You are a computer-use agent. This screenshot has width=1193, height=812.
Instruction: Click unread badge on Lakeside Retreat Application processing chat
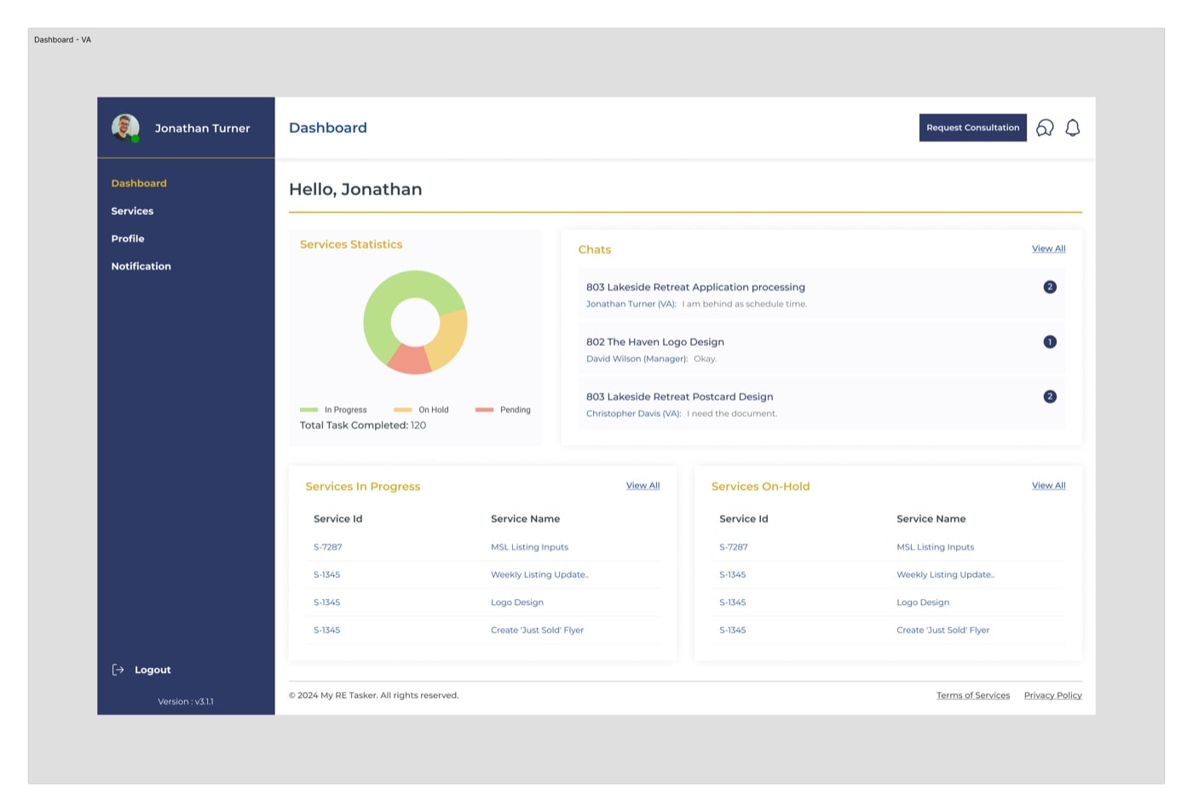(1050, 287)
